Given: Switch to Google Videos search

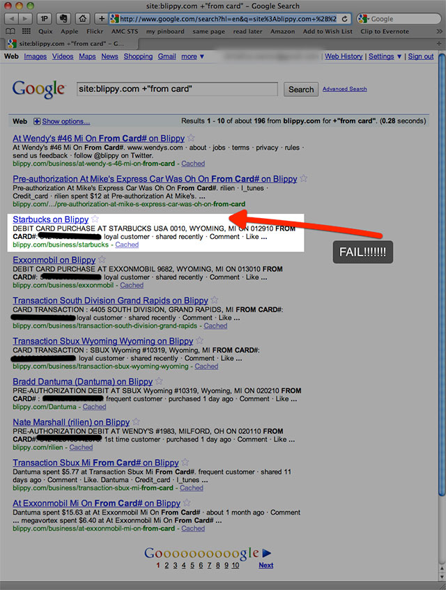Looking at the screenshot, I should pos(63,56).
